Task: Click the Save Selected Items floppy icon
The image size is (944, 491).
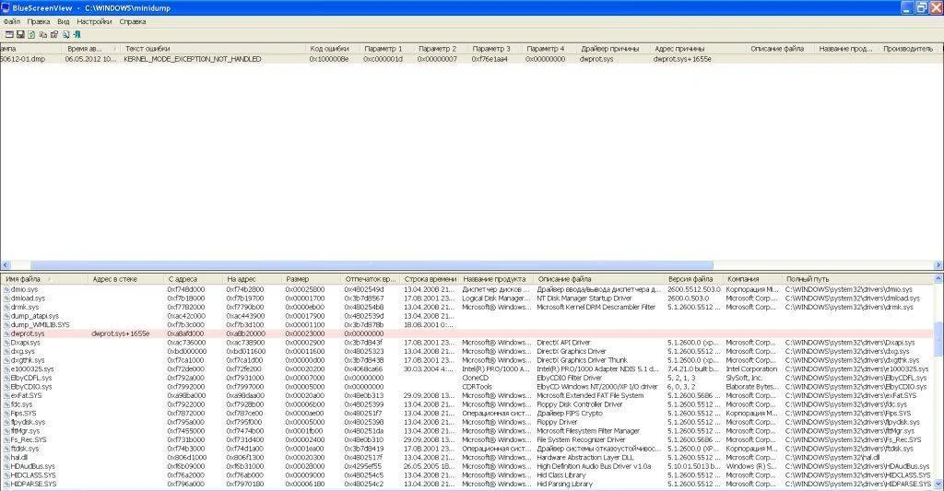Action: [20, 35]
